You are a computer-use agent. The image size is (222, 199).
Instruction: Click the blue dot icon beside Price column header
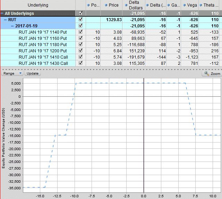(106, 5)
